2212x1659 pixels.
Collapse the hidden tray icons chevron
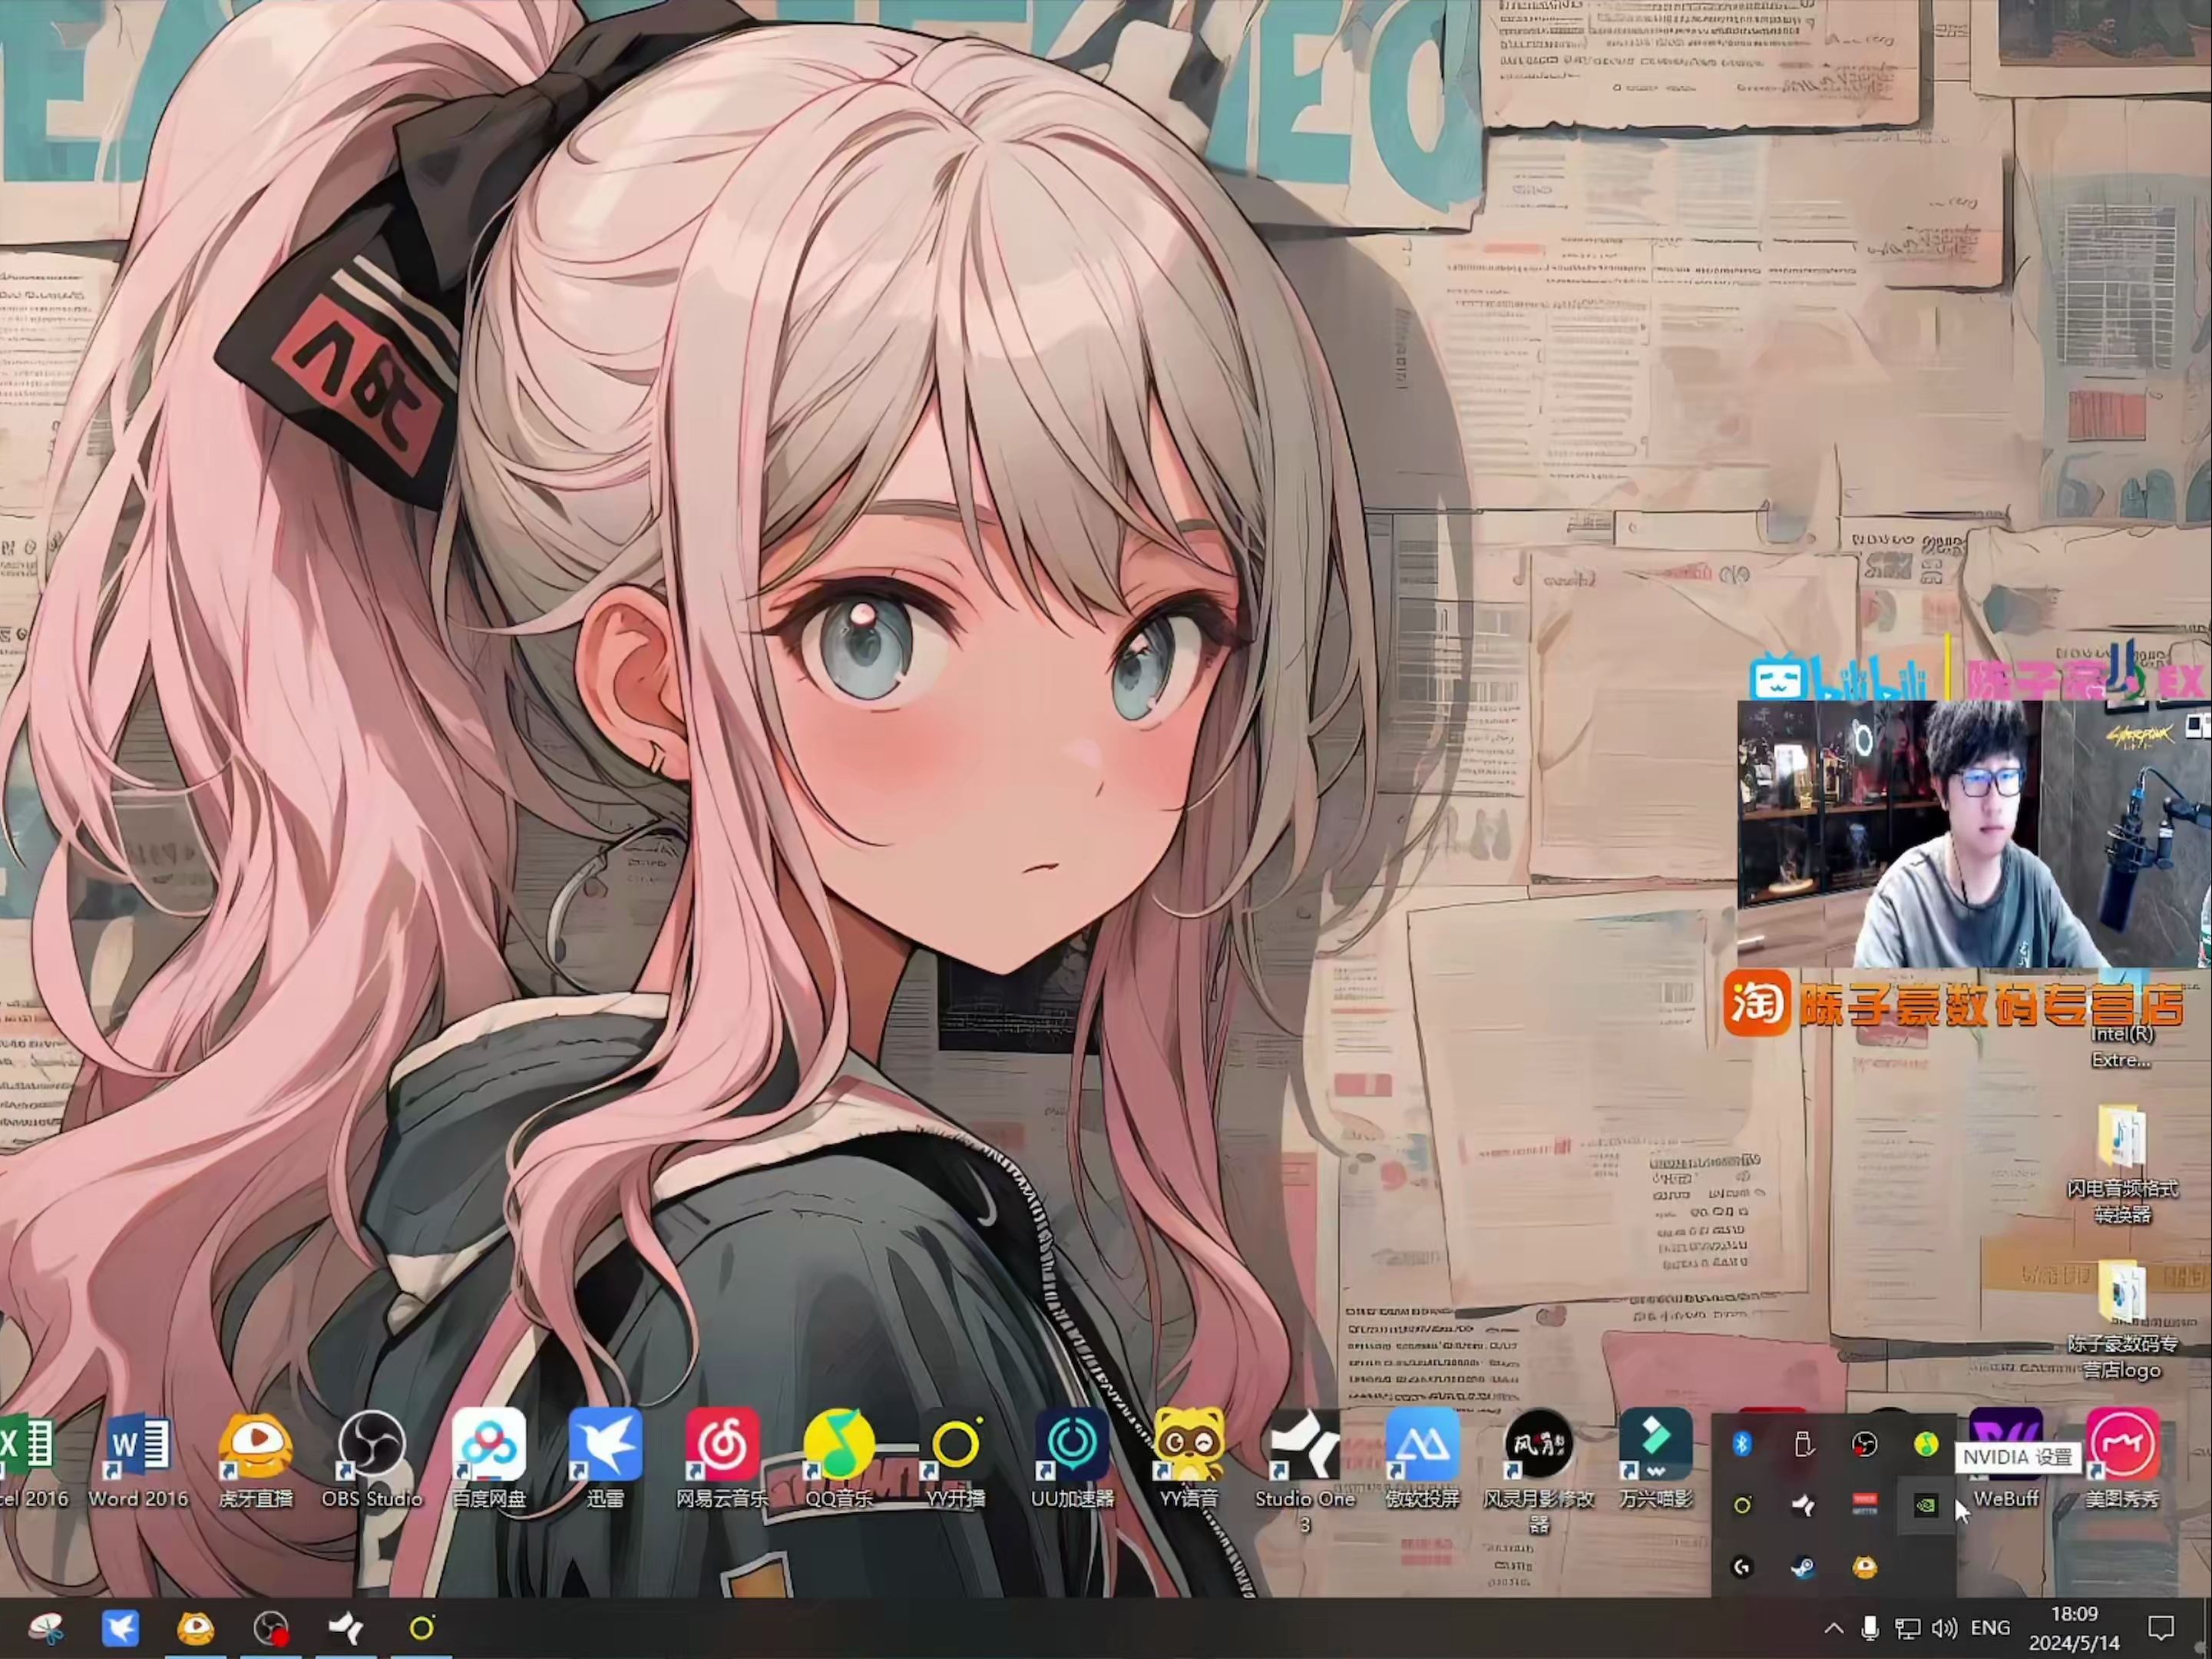click(1833, 1629)
